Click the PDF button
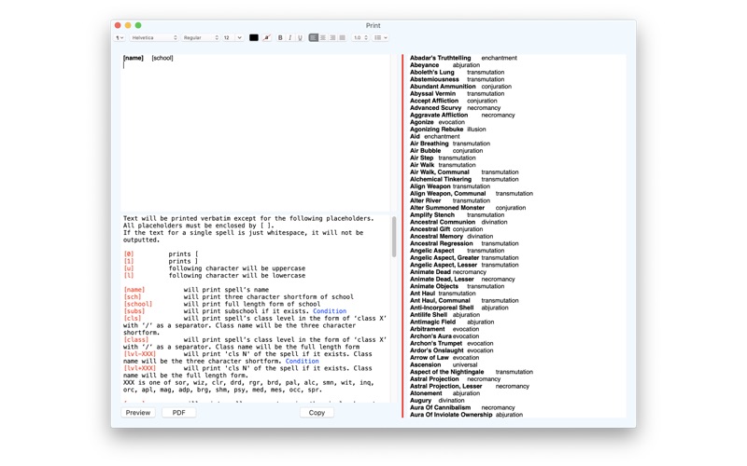Image resolution: width=747 pixels, height=466 pixels. click(178, 413)
